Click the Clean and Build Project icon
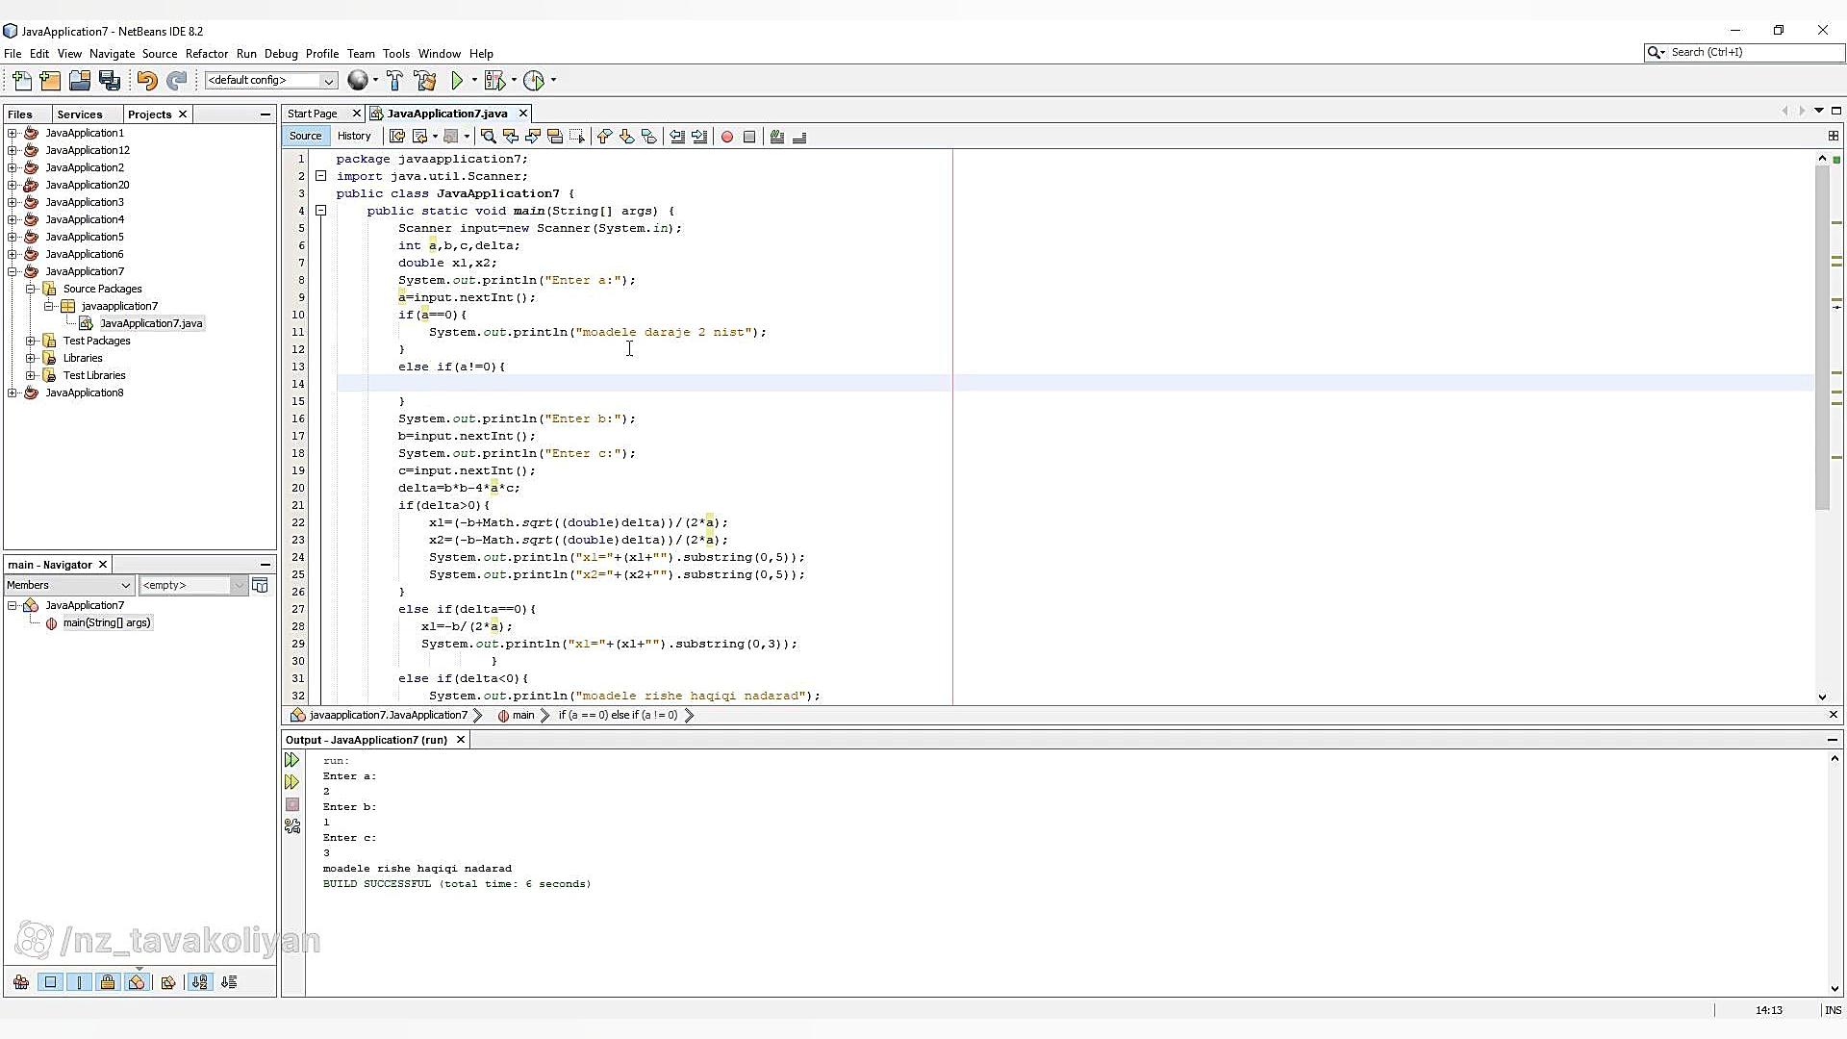This screenshot has width=1847, height=1039. [x=424, y=81]
